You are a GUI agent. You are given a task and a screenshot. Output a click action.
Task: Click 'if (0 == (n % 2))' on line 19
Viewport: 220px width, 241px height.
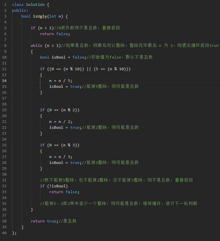(x=60, y=110)
